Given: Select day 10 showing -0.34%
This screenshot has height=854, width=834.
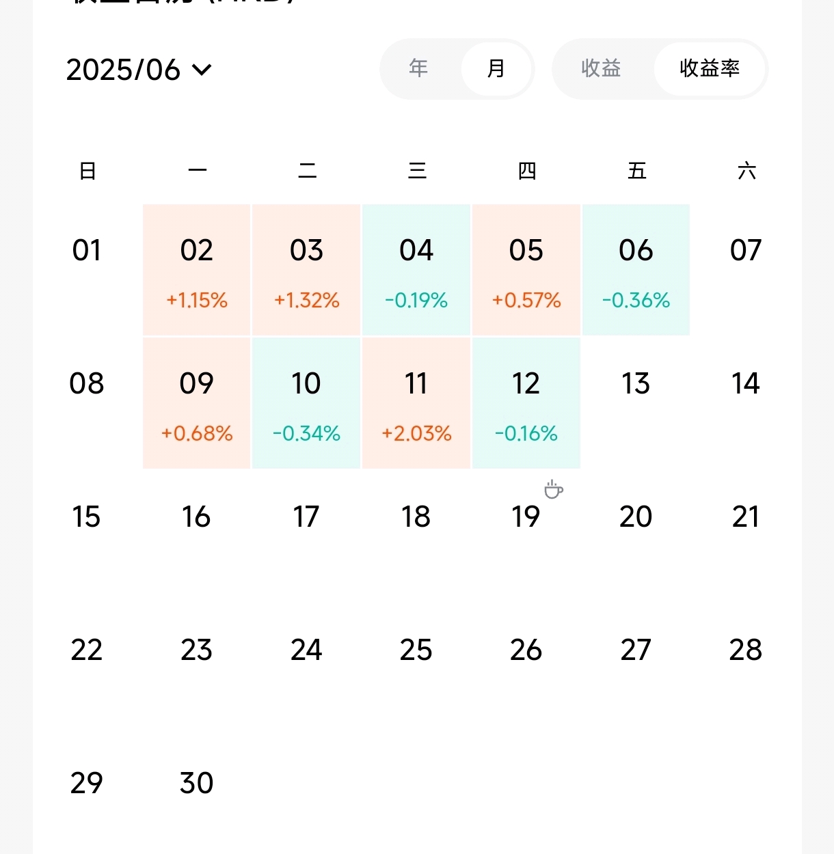Looking at the screenshot, I should tap(306, 403).
